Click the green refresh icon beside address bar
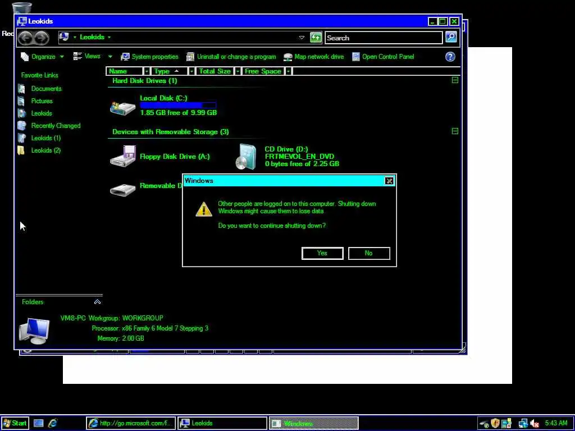 (316, 38)
